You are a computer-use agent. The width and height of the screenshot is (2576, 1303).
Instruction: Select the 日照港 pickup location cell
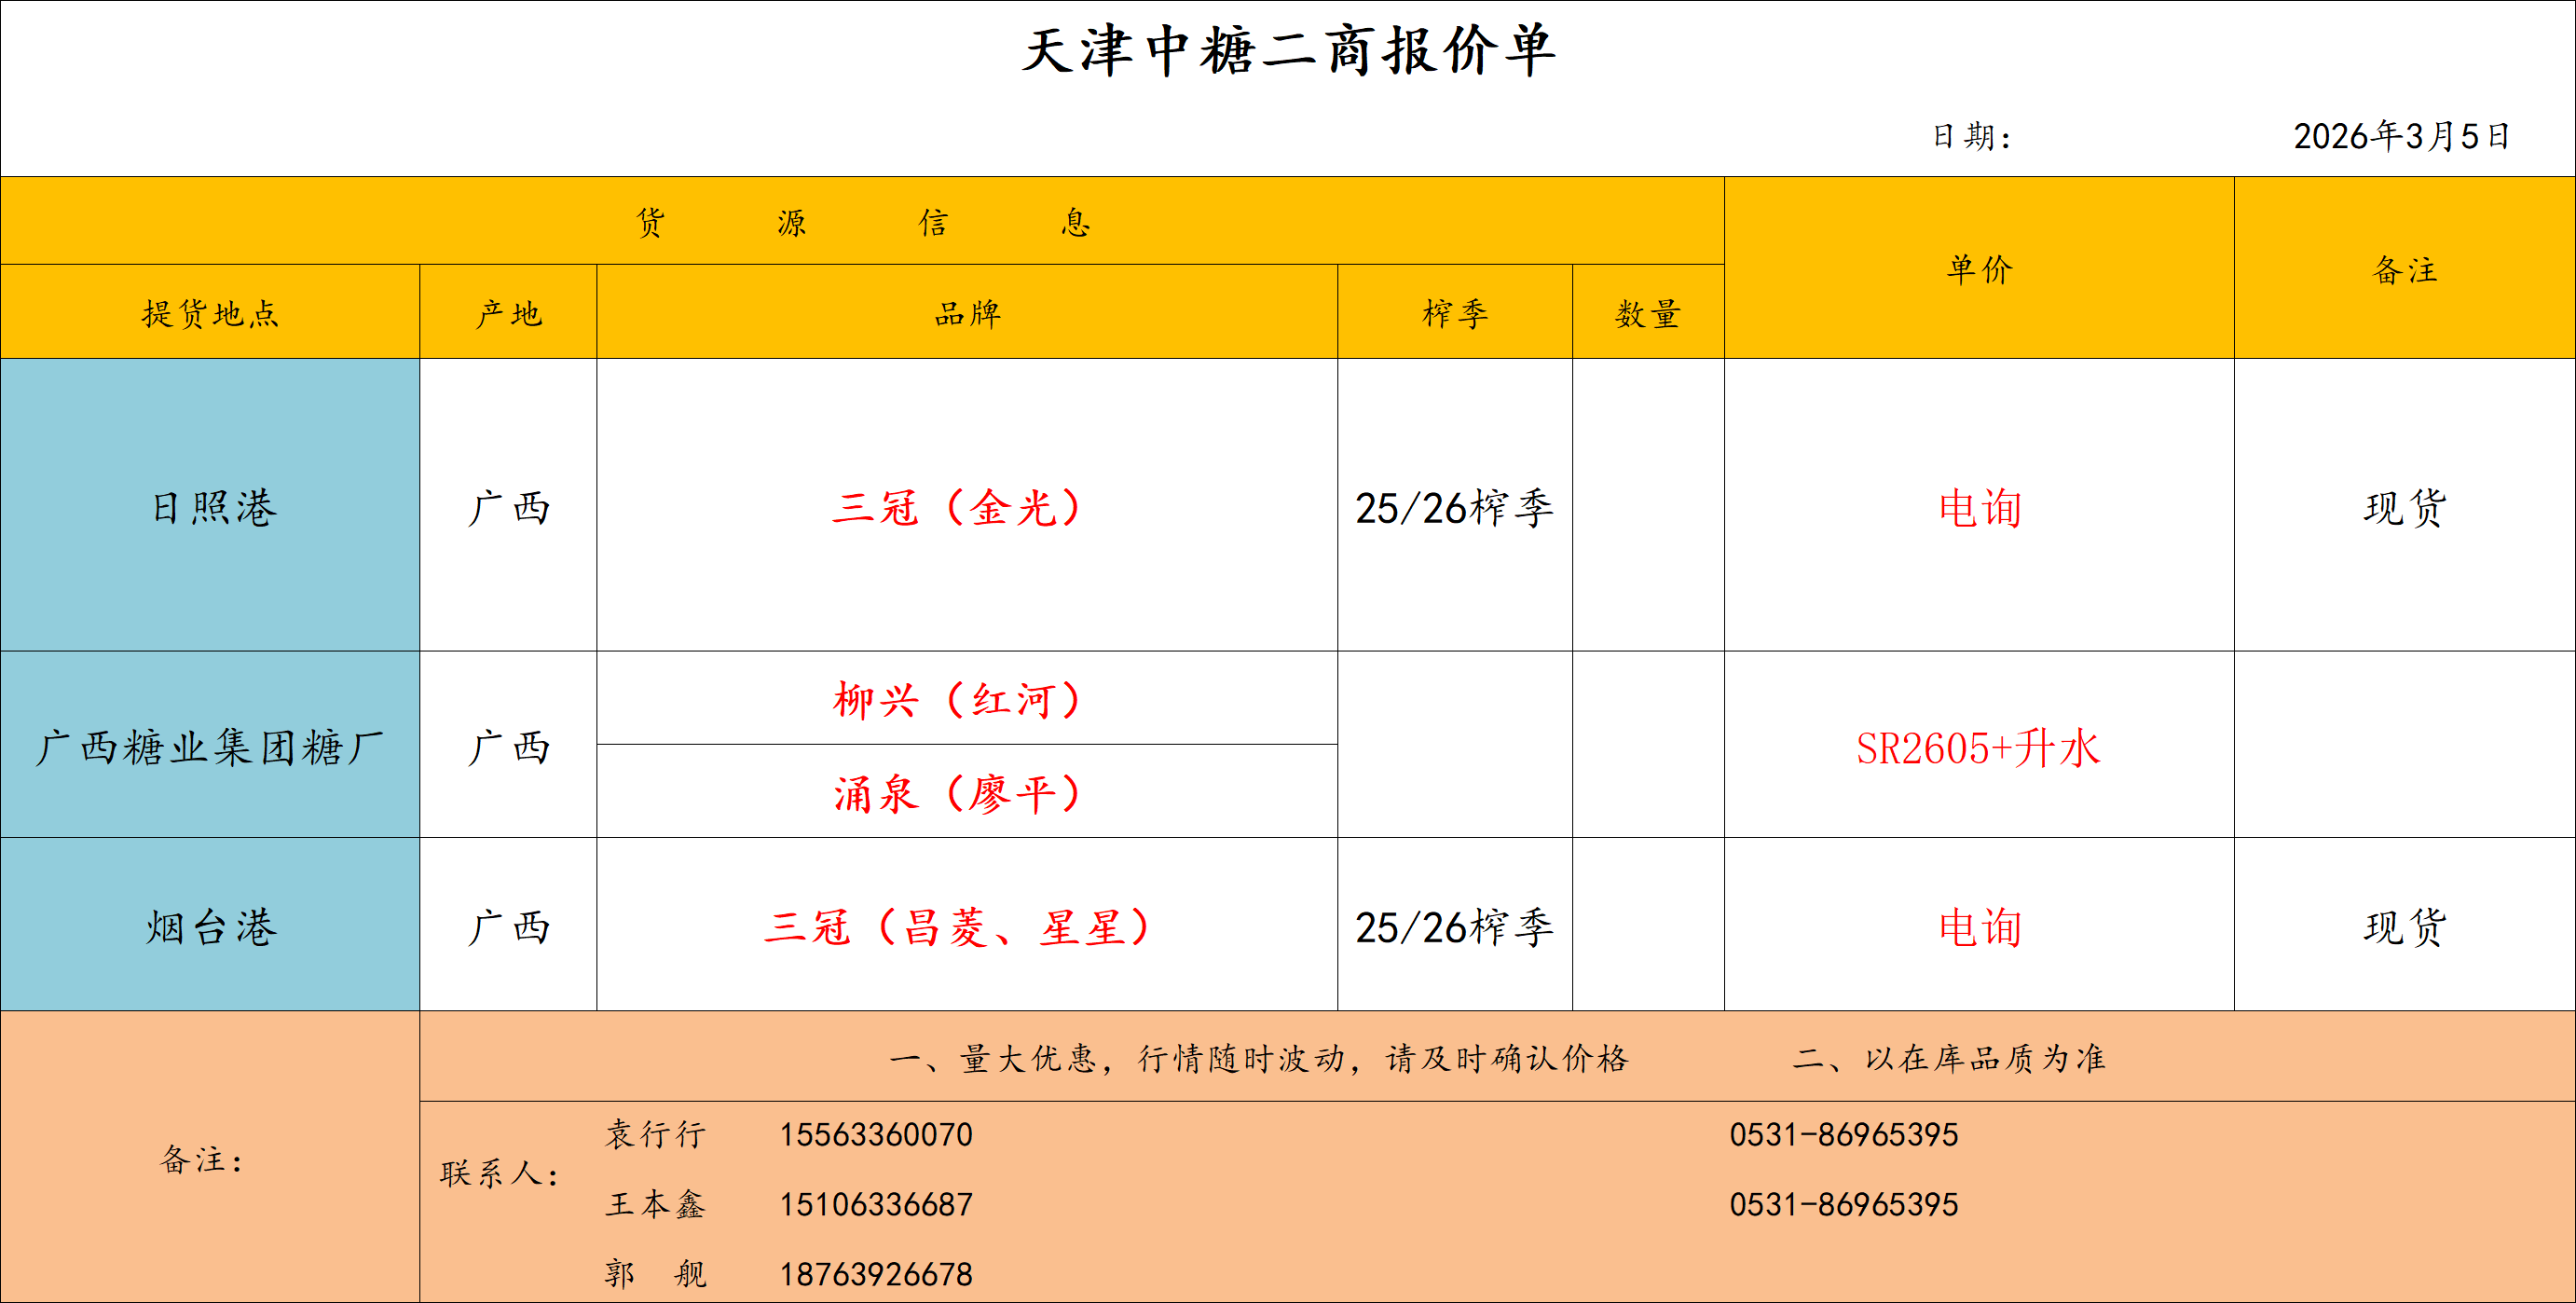tap(212, 507)
